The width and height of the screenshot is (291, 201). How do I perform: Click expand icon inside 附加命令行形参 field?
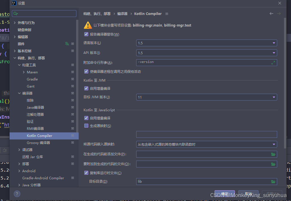point(273,62)
